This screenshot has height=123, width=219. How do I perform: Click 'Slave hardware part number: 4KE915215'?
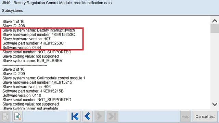(x=37, y=82)
